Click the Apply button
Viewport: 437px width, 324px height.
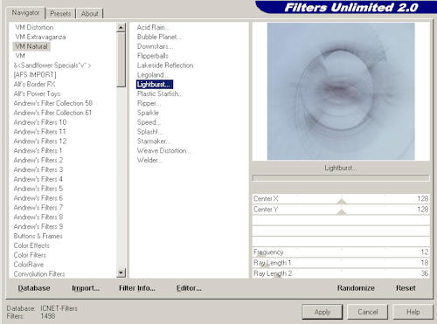323,312
